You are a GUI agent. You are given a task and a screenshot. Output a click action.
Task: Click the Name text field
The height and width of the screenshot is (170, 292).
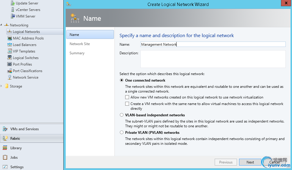pyautogui.click(x=213, y=45)
